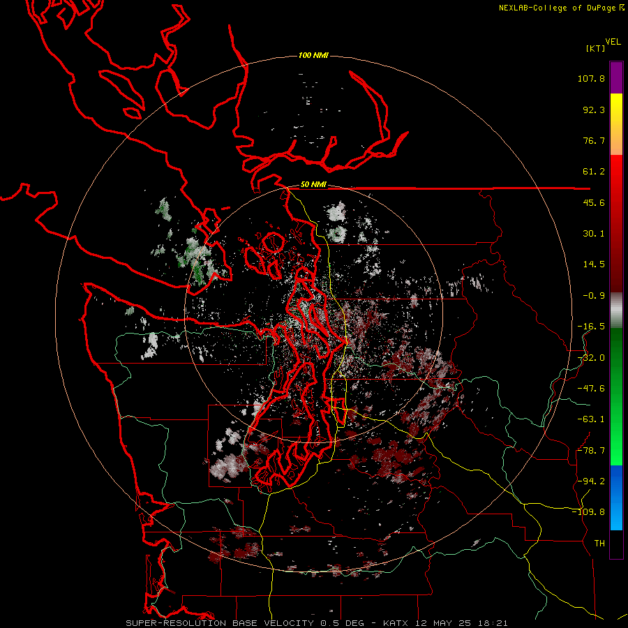
Task: Click the -0.9 velocity scale label
Action: (x=594, y=296)
